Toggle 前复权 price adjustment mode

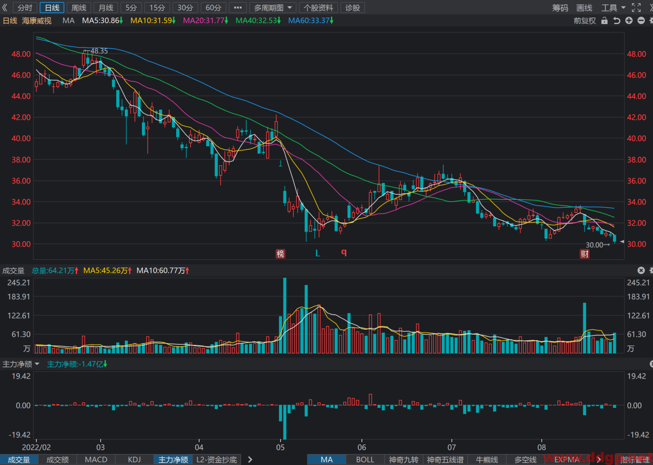pos(585,20)
